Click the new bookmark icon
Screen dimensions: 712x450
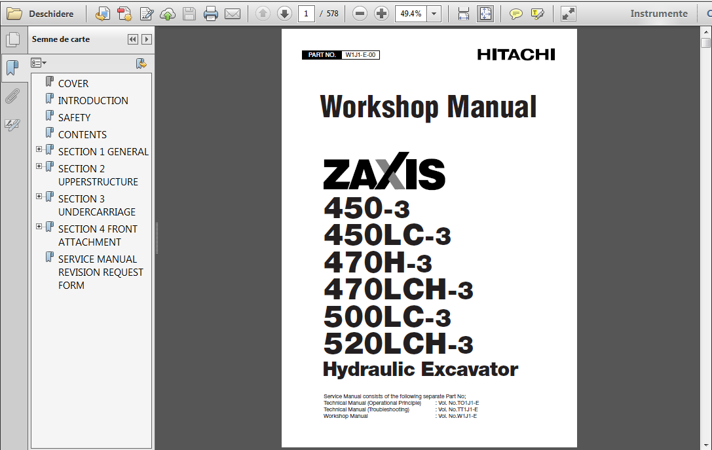[x=141, y=64]
